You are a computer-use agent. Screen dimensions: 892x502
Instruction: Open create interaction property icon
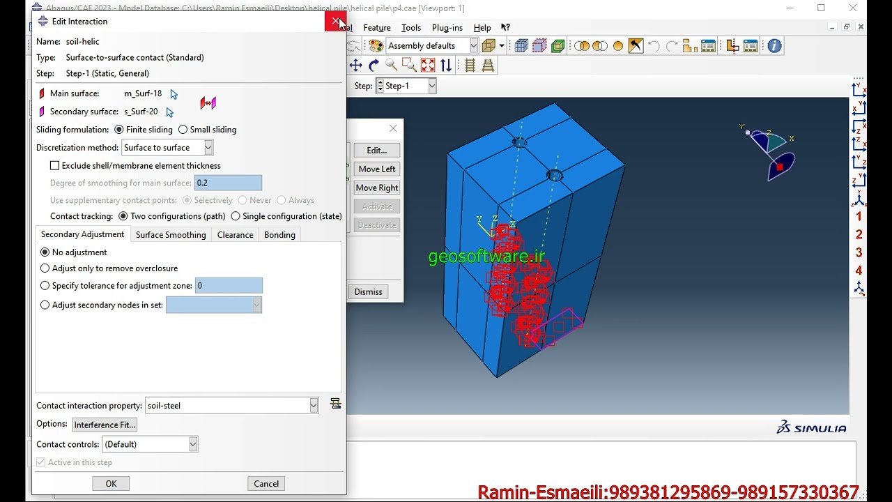pyautogui.click(x=336, y=404)
